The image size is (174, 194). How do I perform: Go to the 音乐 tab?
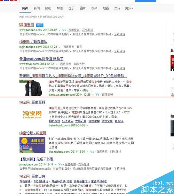71,8
